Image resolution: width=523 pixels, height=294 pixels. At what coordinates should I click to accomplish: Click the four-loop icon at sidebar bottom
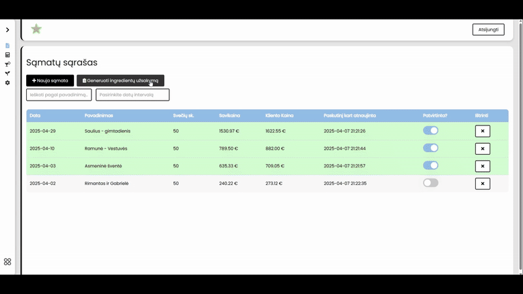tap(8, 262)
